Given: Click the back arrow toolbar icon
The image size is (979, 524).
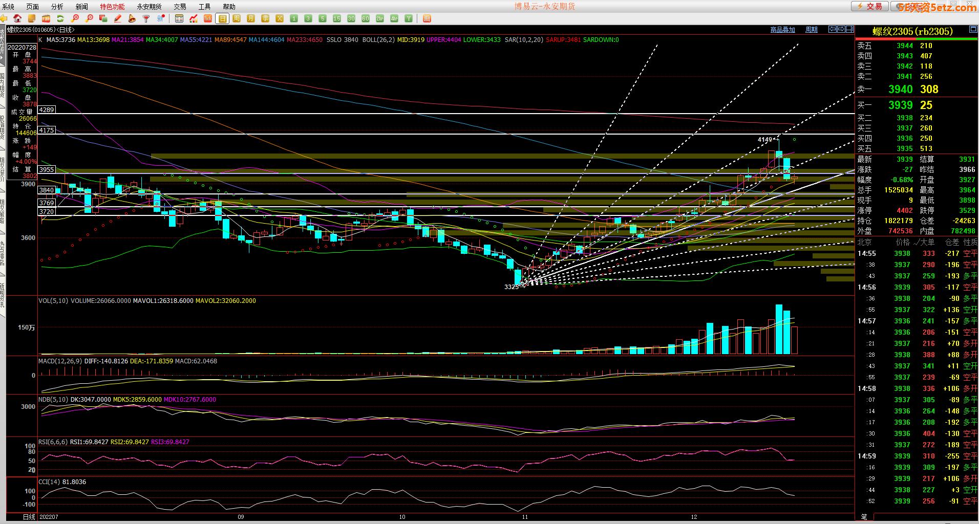Looking at the screenshot, I should pos(4,18).
